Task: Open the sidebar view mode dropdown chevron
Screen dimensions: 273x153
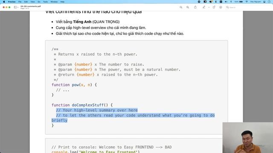Action: (x=18, y=7)
